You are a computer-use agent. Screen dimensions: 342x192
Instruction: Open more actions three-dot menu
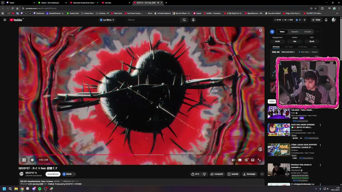pos(262,174)
